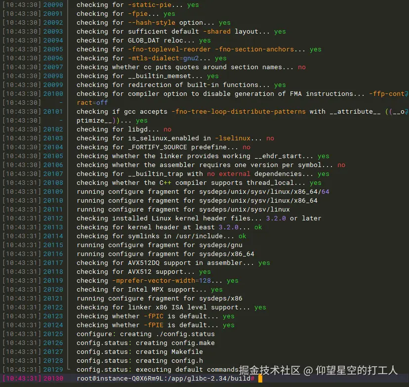Click line number 20106

click(53, 165)
